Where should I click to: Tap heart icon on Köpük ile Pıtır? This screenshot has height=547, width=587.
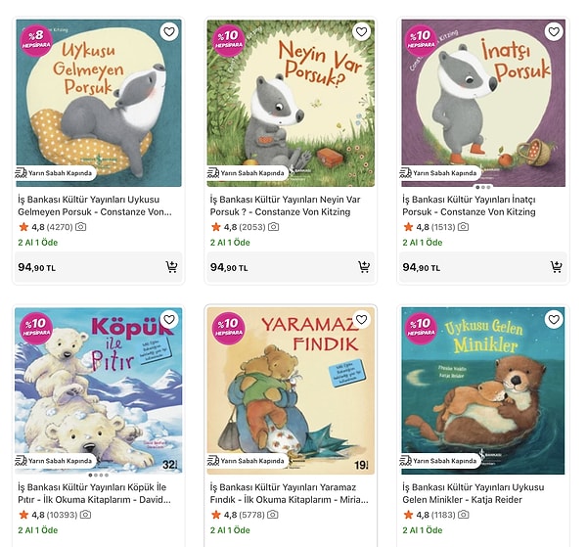pyautogui.click(x=169, y=320)
